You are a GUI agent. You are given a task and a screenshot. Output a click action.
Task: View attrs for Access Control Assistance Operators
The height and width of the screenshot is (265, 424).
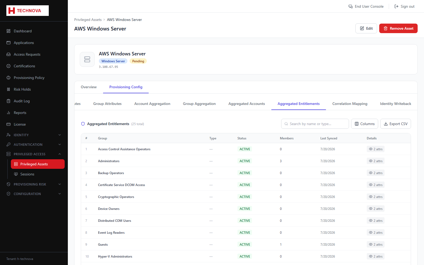click(x=376, y=149)
